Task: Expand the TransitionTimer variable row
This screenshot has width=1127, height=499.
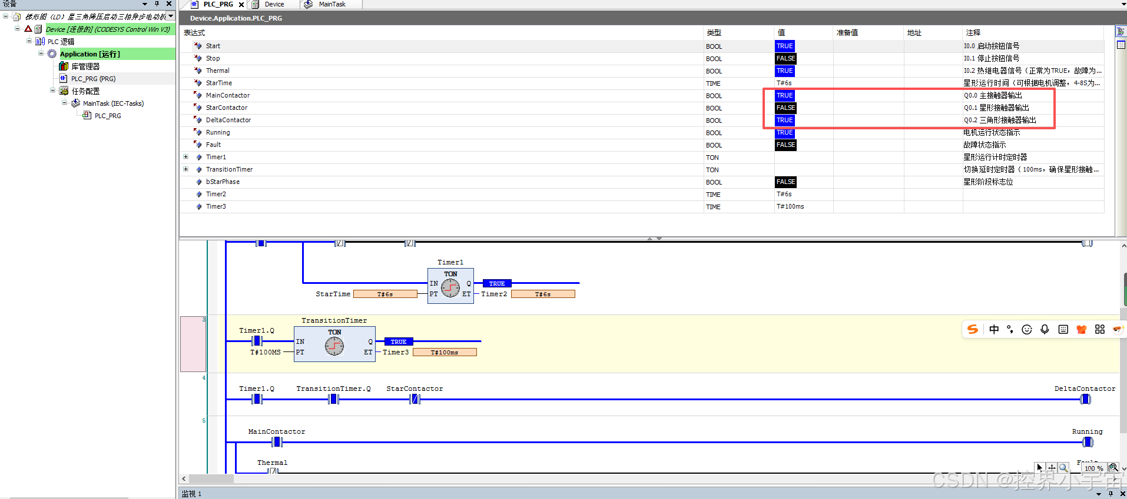Action: click(x=186, y=169)
